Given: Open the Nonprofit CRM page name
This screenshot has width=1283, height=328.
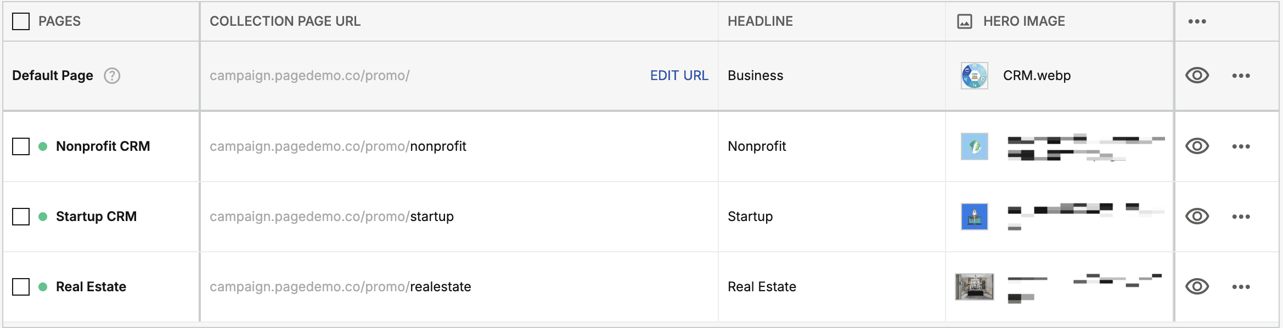Looking at the screenshot, I should [103, 146].
